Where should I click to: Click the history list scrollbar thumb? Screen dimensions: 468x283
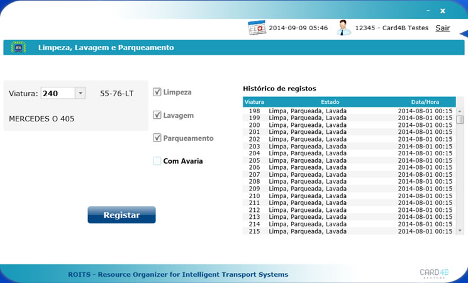pyautogui.click(x=460, y=119)
